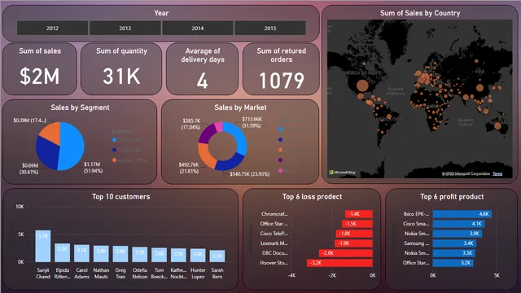Select the Home Office orange legend dot
The height and width of the screenshot is (293, 521).
pos(114,160)
